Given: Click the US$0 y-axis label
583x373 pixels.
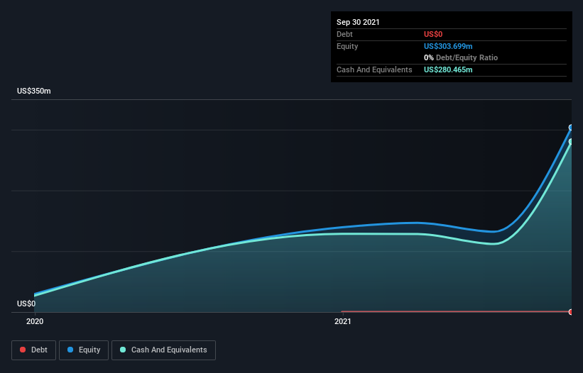Looking at the screenshot, I should click(x=26, y=304).
